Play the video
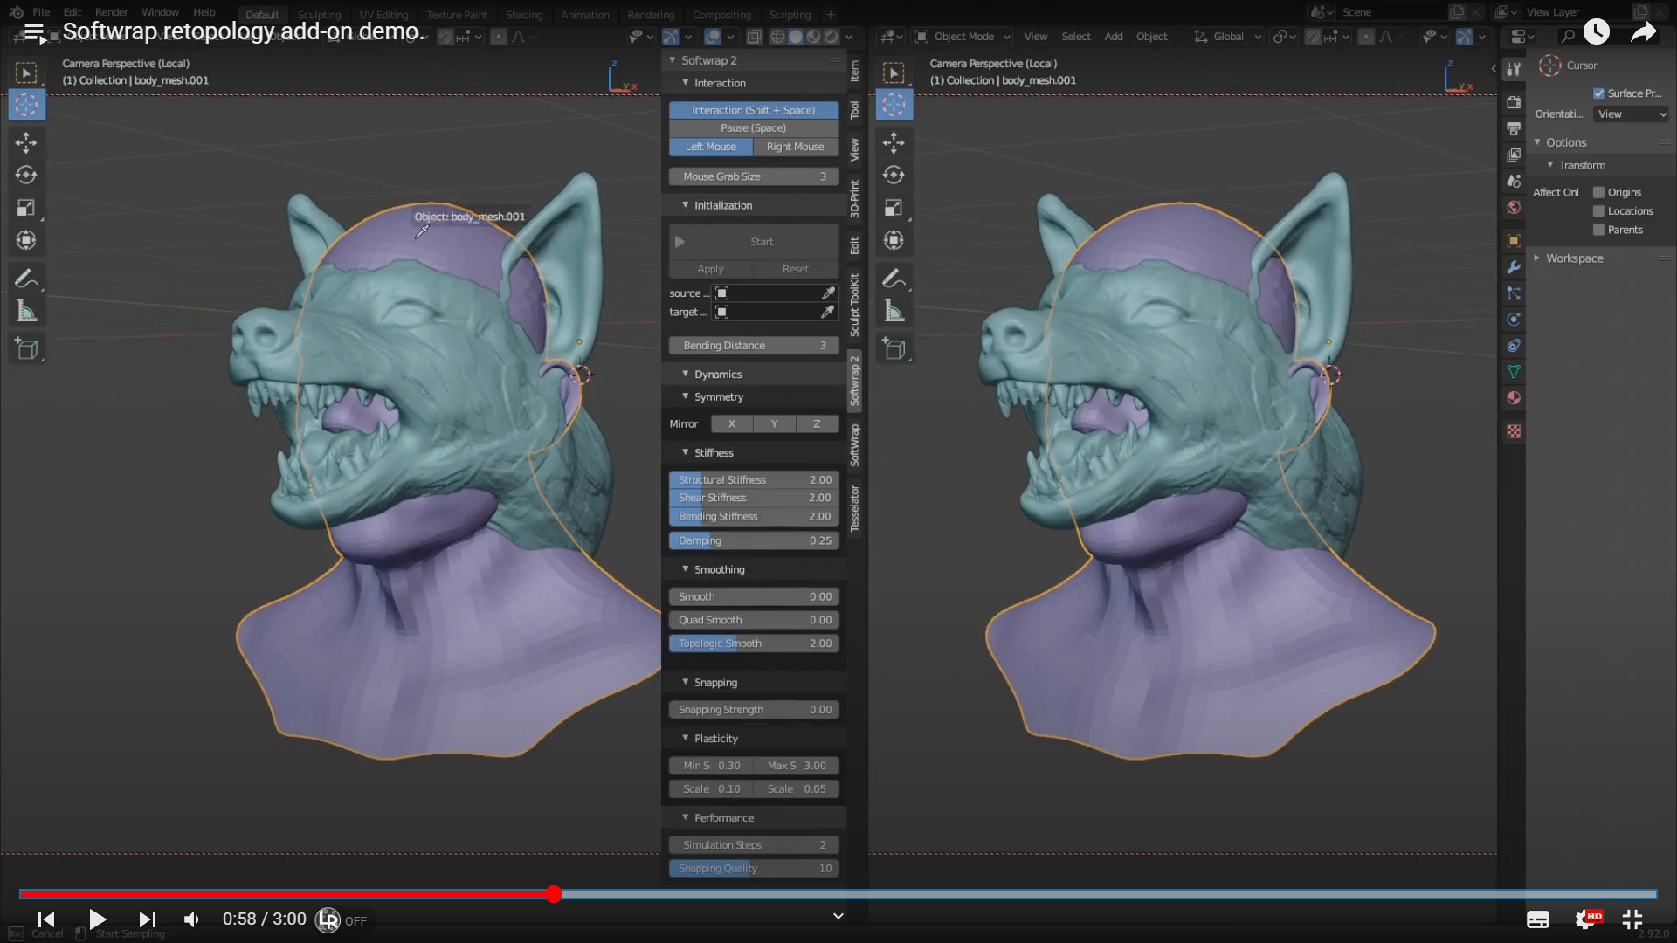The width and height of the screenshot is (1677, 943). [x=98, y=919]
